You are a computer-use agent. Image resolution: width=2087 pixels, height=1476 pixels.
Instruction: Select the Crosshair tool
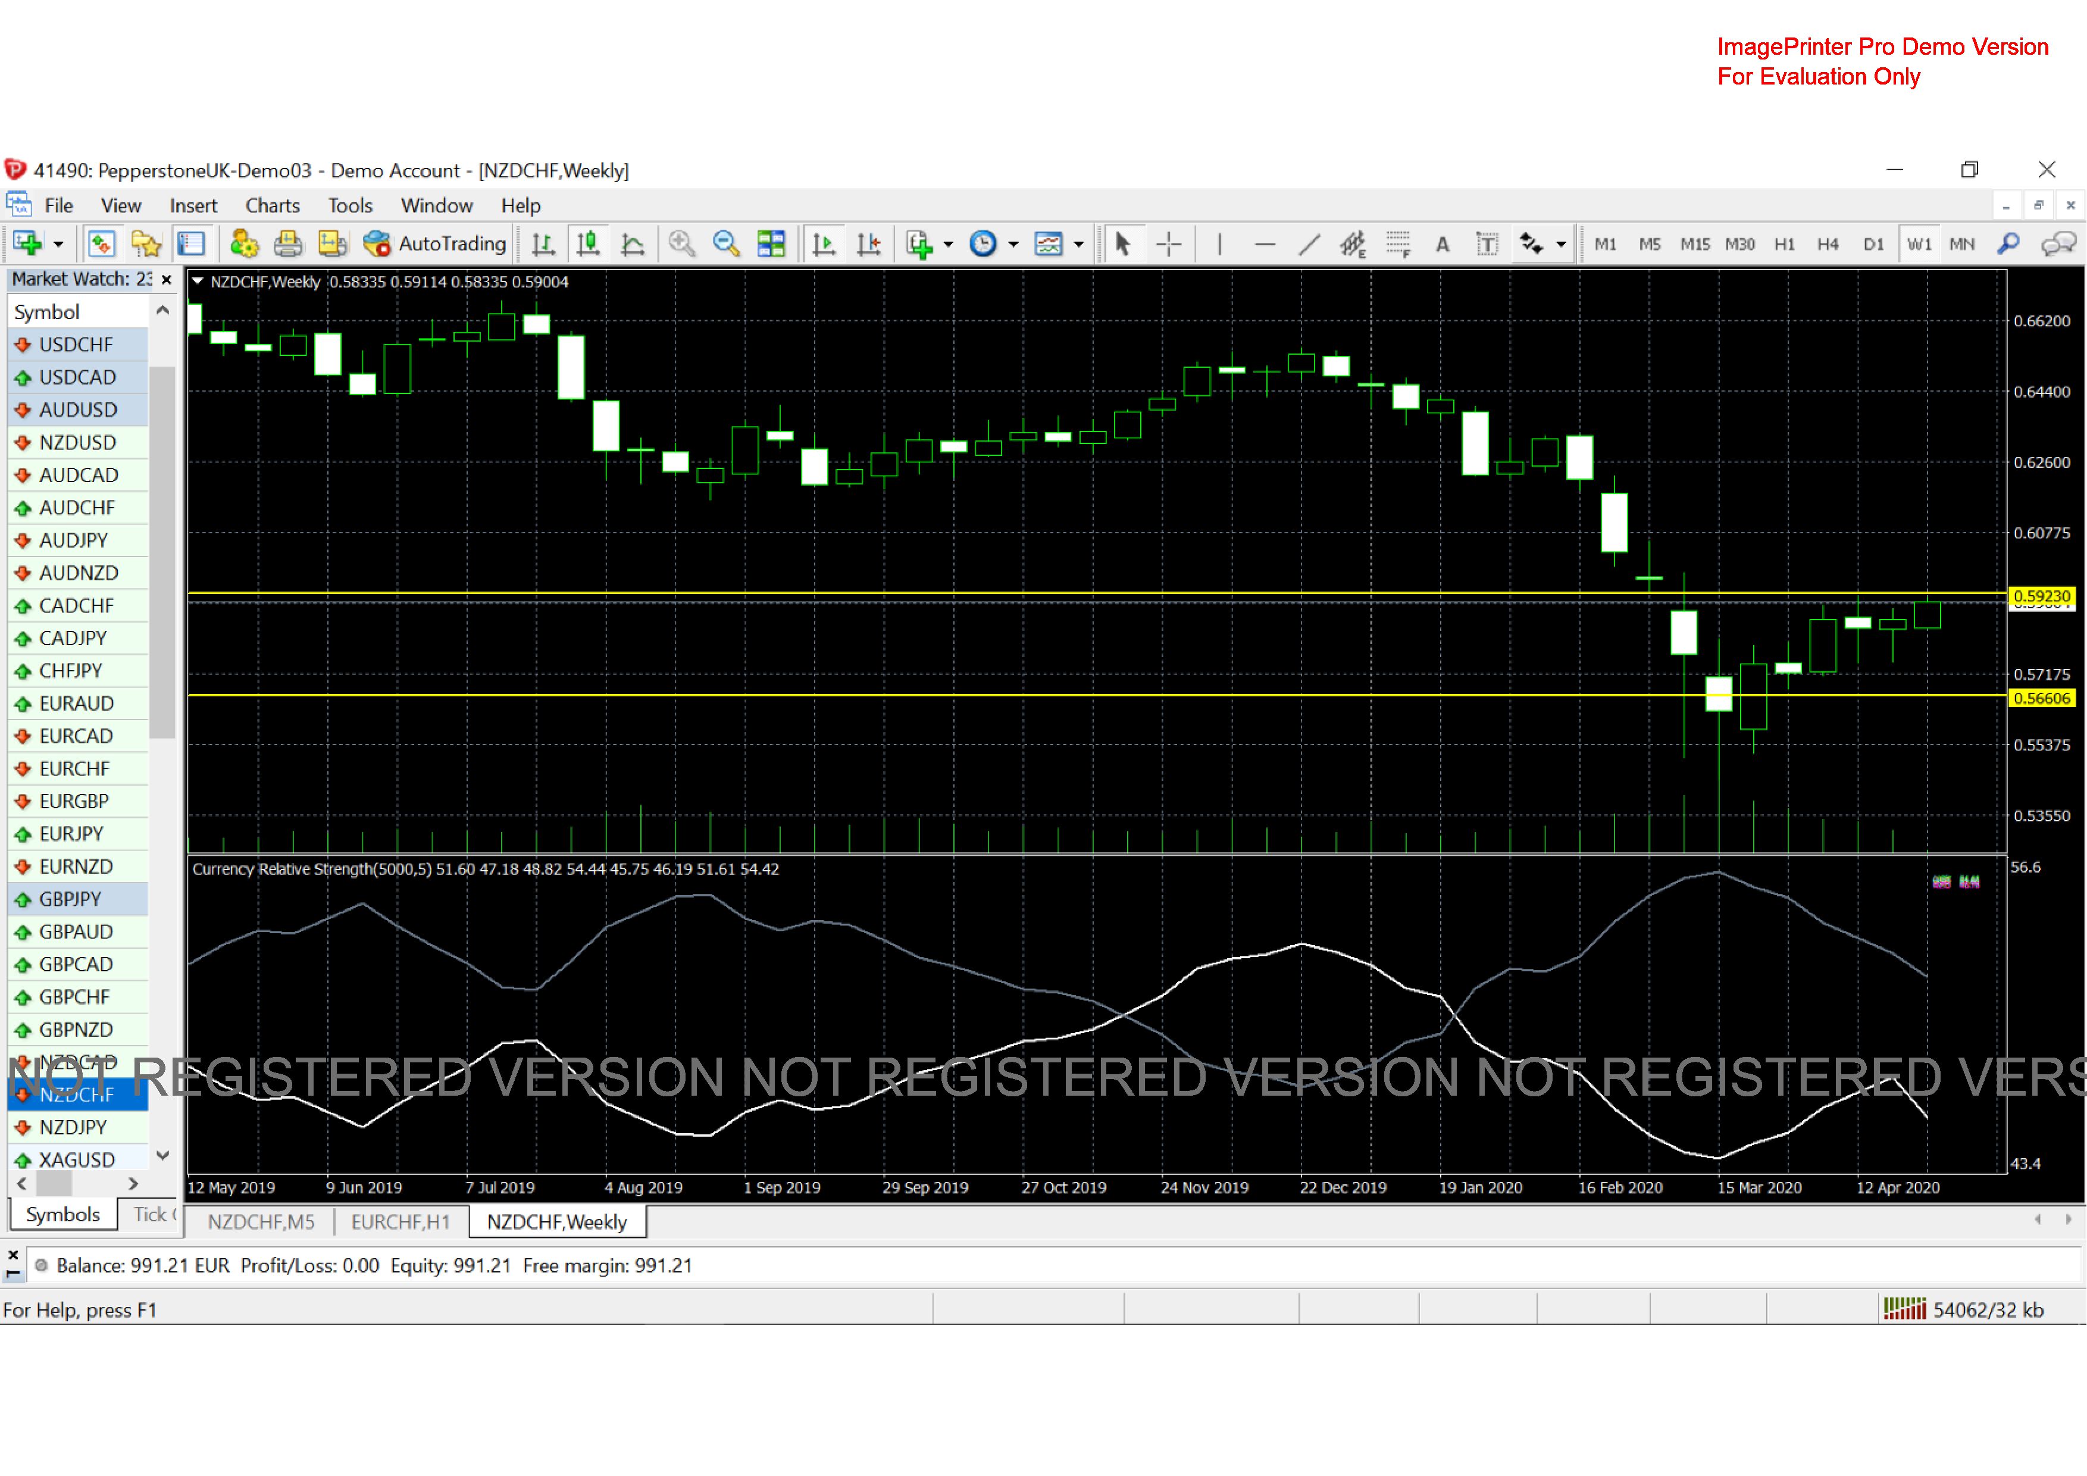pos(1168,243)
